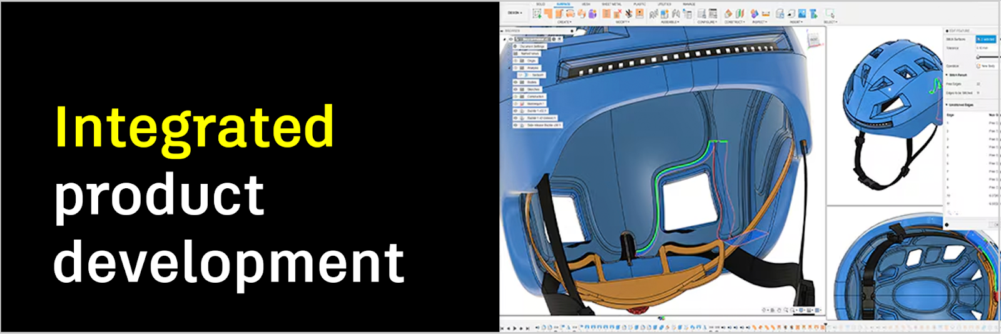Open the ASSEMBLE dropdown menu
Viewport: 1001px width, 334px height.
pyautogui.click(x=669, y=22)
